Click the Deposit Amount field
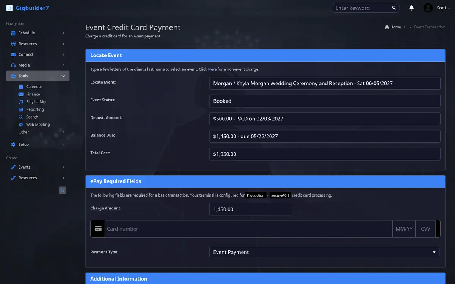This screenshot has height=284, width=455. (x=325, y=119)
